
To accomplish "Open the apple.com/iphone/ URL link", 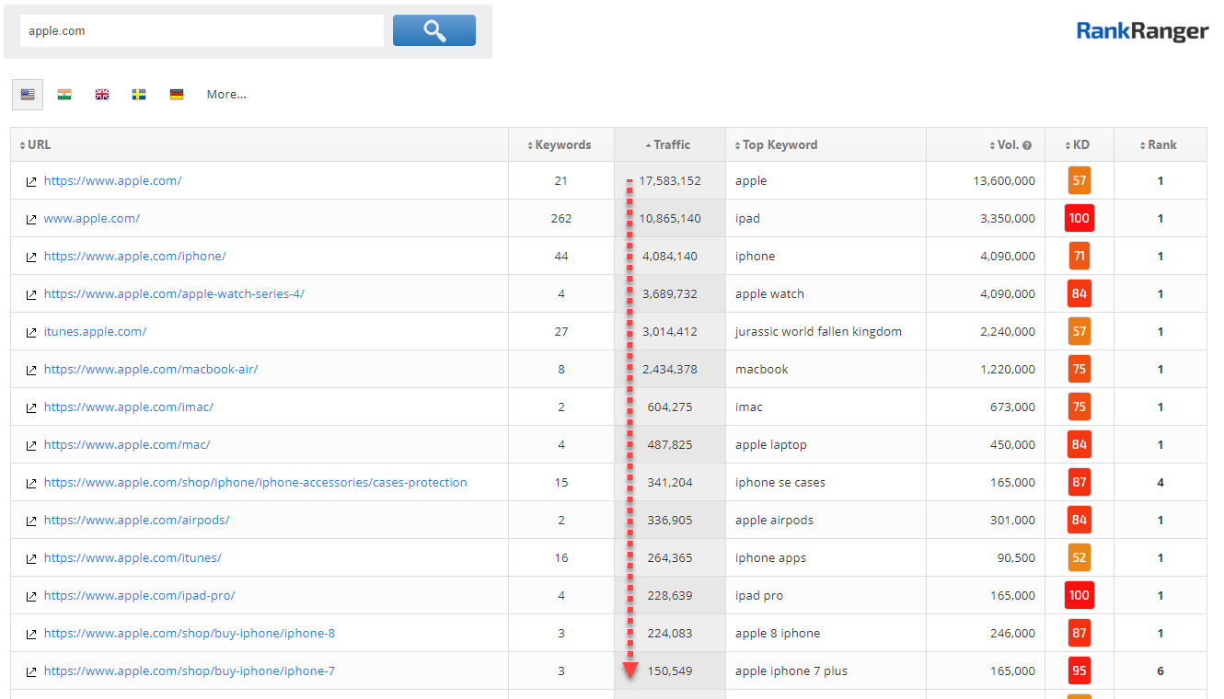I will [x=134, y=257].
